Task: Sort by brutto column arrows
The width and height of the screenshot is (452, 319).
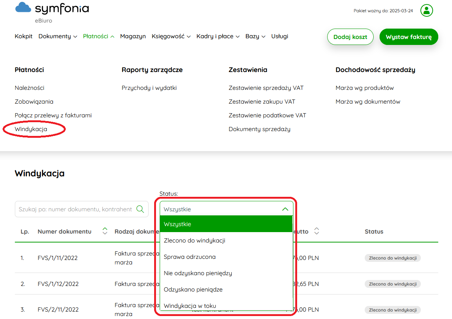Action: 316,231
